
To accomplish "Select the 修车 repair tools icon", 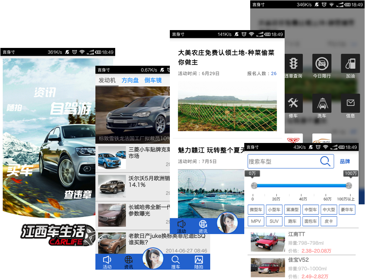I will click(293, 103).
